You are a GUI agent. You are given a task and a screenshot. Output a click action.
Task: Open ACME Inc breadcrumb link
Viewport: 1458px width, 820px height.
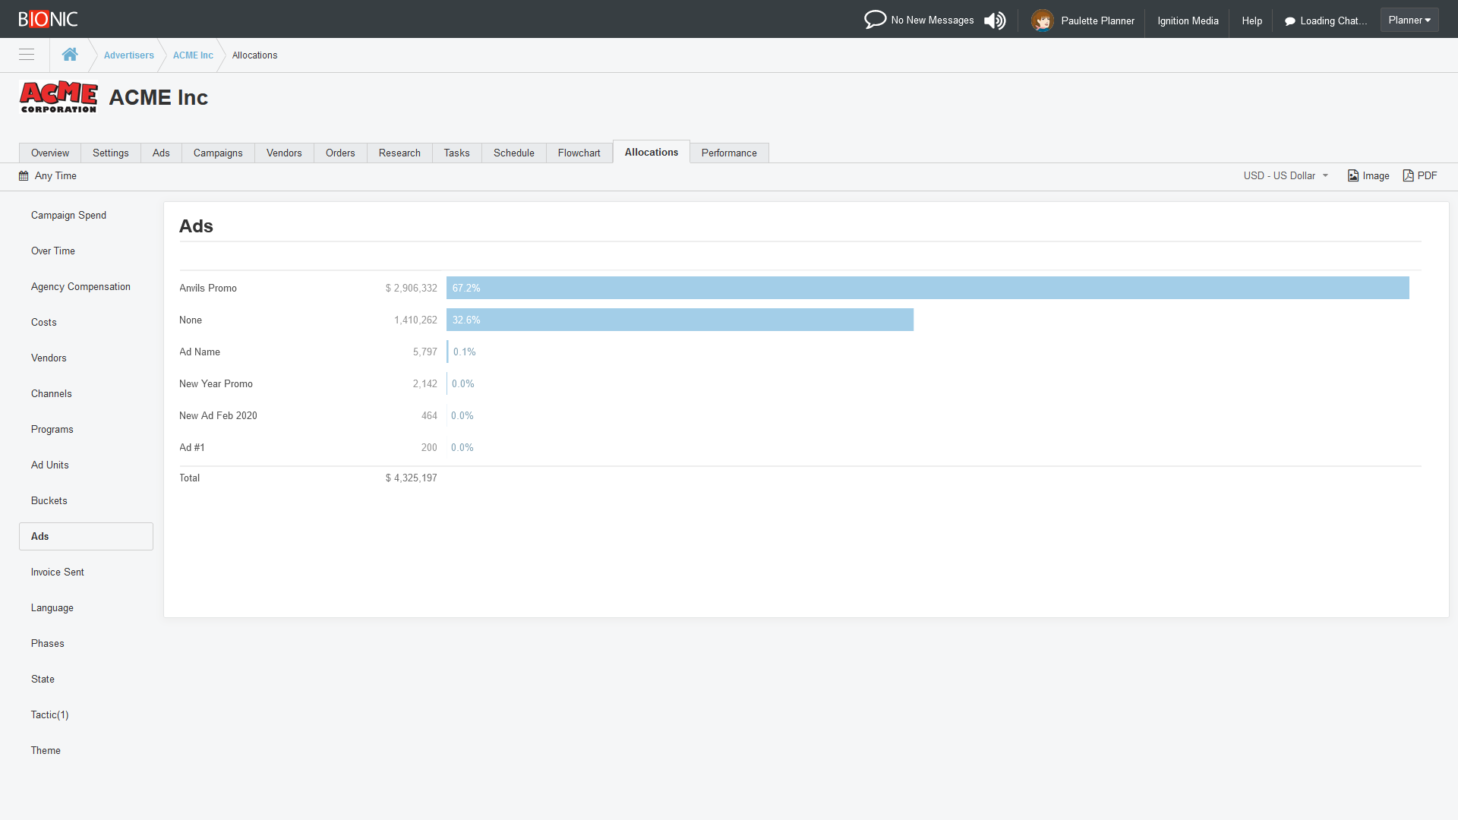tap(193, 55)
